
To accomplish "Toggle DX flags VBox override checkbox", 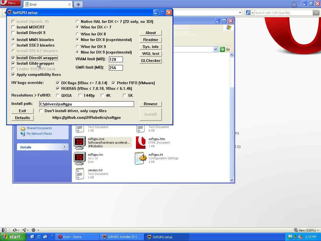I will coord(57,83).
